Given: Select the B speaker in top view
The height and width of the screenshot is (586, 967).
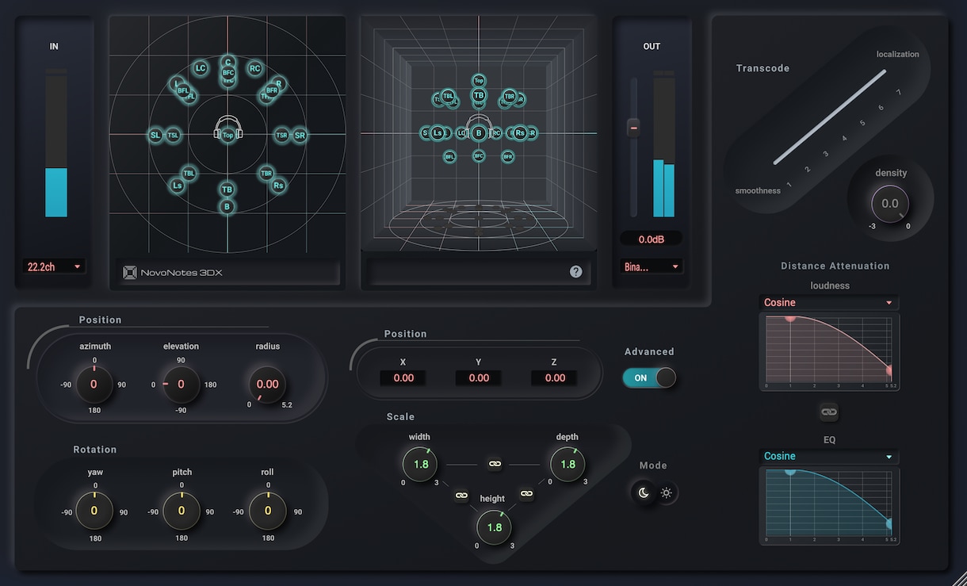Looking at the screenshot, I should coord(227,207).
